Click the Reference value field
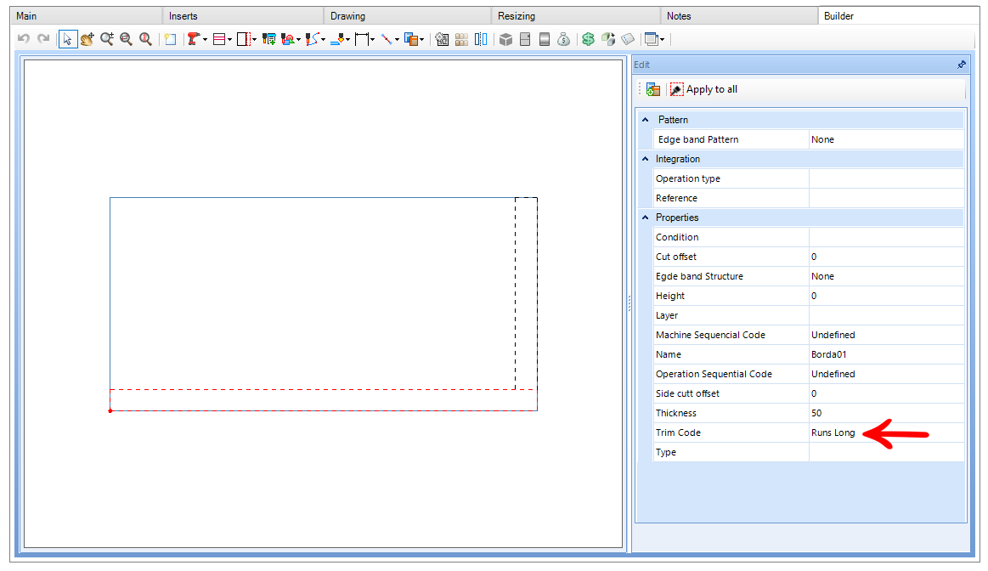The height and width of the screenshot is (571, 988). tap(887, 198)
